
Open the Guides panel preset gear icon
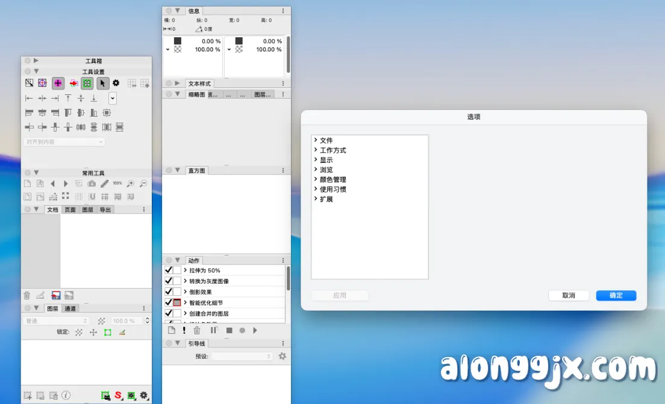pos(282,356)
